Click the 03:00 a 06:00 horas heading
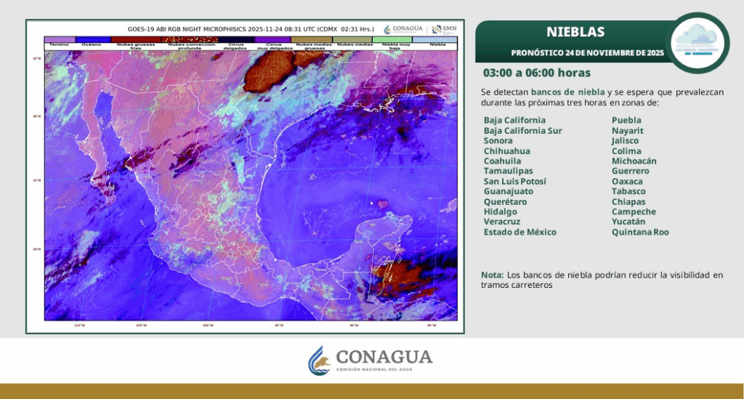The image size is (744, 399). coord(536,73)
